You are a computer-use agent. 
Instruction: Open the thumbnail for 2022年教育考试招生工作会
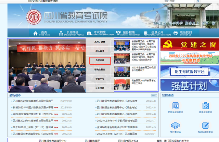[x=122, y=85]
